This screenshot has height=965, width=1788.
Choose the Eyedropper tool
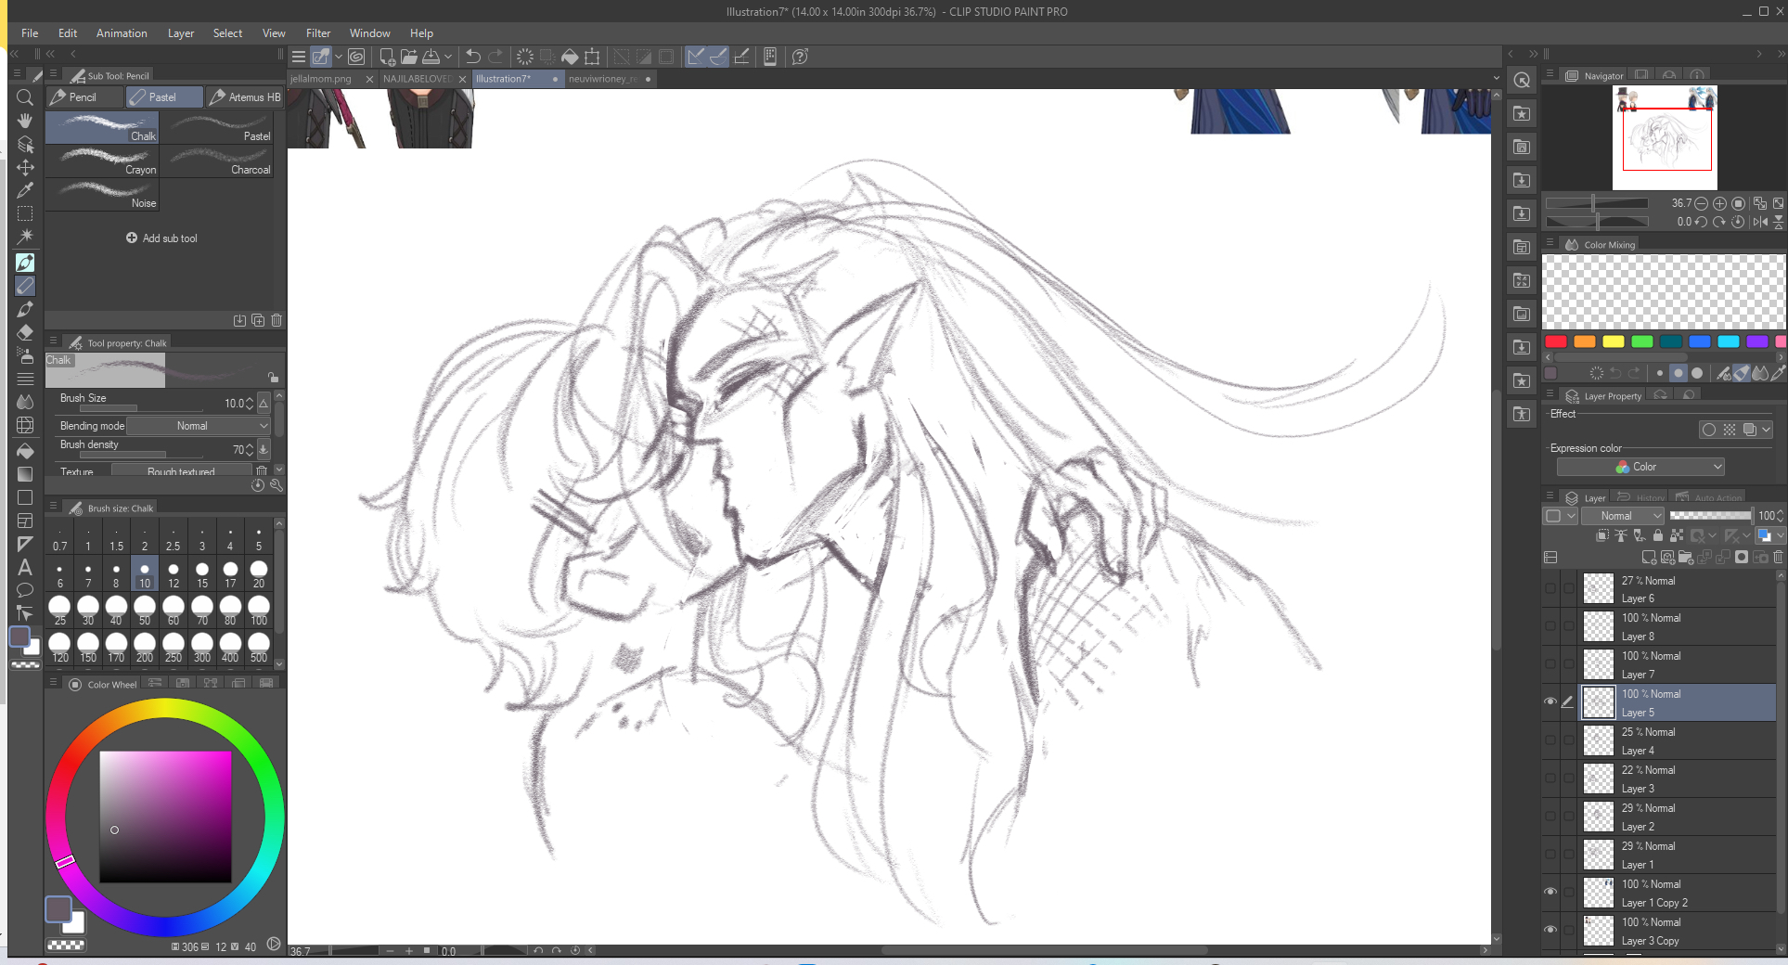[x=25, y=190]
